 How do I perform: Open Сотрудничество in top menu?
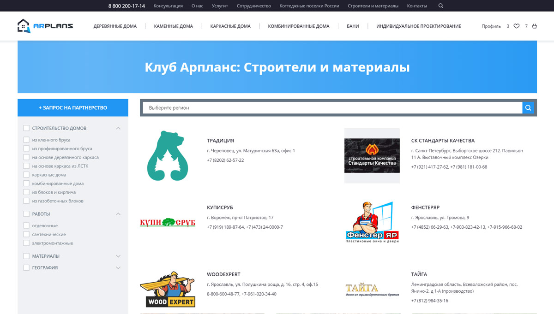[x=254, y=6]
